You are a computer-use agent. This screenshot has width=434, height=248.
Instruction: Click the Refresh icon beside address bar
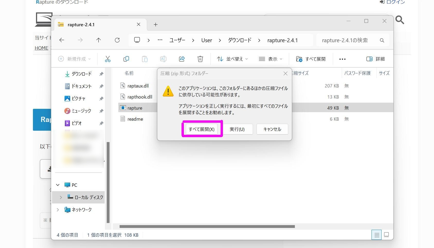click(117, 40)
